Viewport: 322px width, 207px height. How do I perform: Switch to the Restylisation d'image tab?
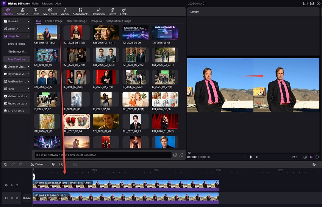point(119,21)
